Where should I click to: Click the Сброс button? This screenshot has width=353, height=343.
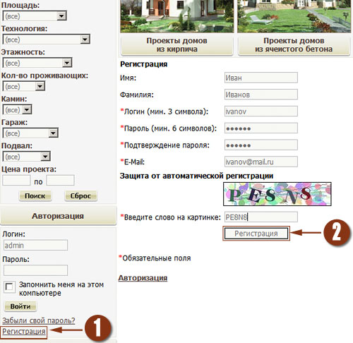point(80,195)
